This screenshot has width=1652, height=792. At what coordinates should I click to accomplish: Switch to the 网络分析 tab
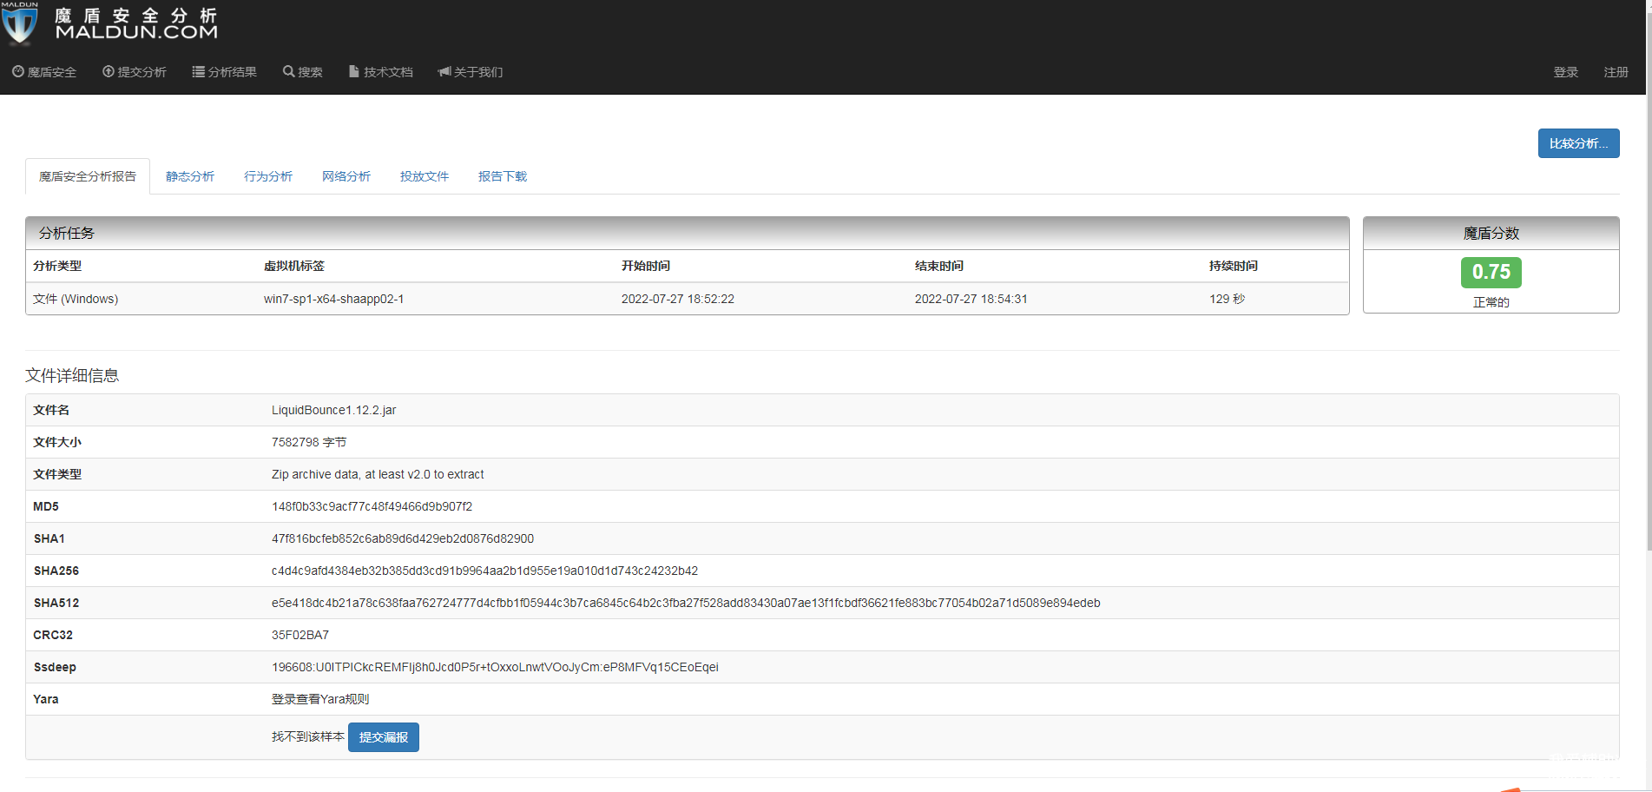click(346, 176)
